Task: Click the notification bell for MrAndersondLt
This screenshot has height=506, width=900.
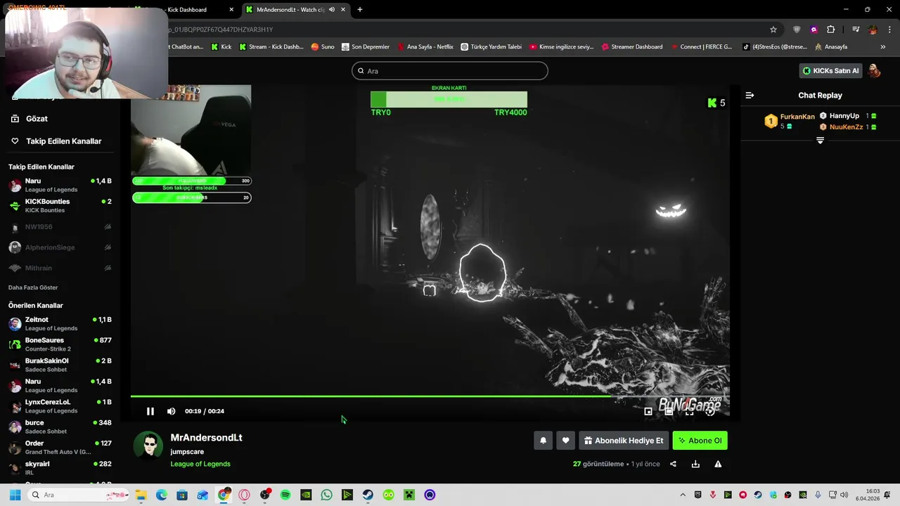Action: tap(543, 441)
